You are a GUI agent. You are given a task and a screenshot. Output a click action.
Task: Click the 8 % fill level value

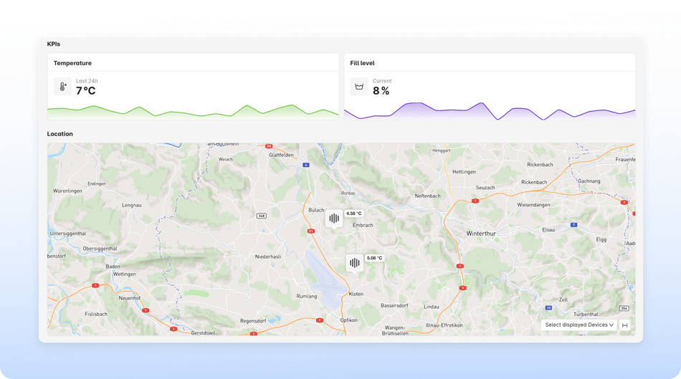tap(381, 91)
